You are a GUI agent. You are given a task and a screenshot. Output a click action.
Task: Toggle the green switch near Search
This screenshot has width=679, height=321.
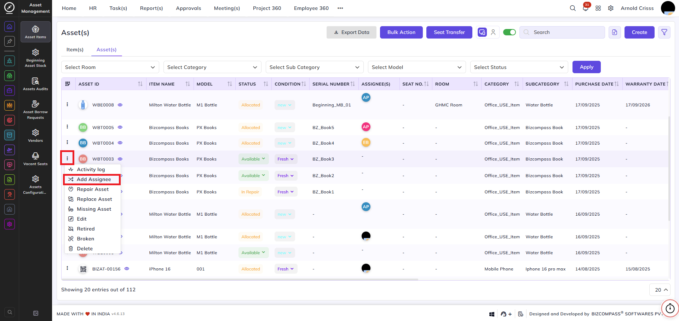(x=510, y=32)
